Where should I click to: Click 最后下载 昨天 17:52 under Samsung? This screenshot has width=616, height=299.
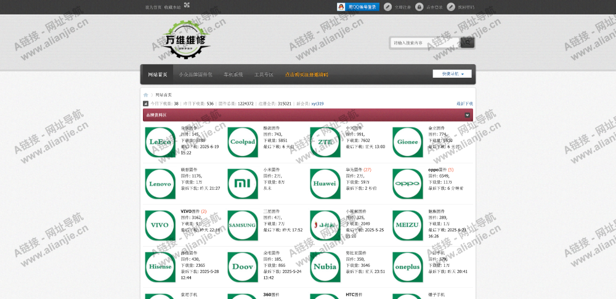pos(283,230)
